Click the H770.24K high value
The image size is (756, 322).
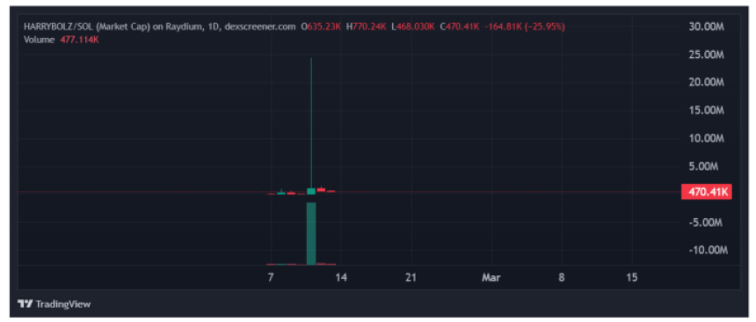pyautogui.click(x=367, y=27)
